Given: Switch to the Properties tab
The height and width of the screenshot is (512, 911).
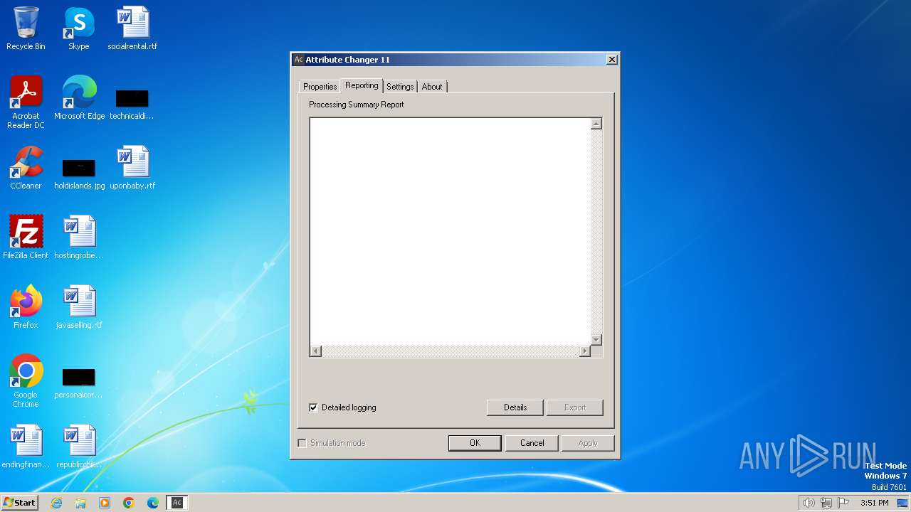Looking at the screenshot, I should tap(320, 87).
